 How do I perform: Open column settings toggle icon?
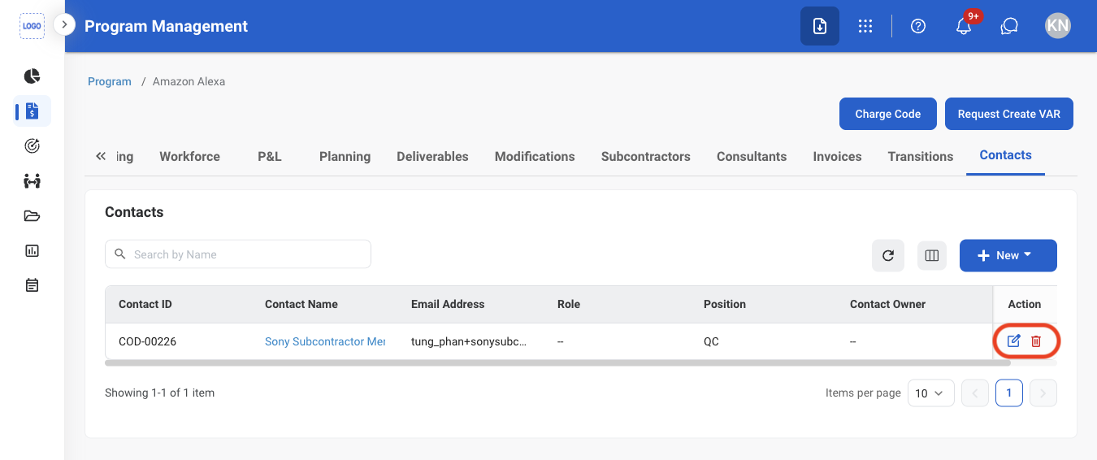coord(932,255)
